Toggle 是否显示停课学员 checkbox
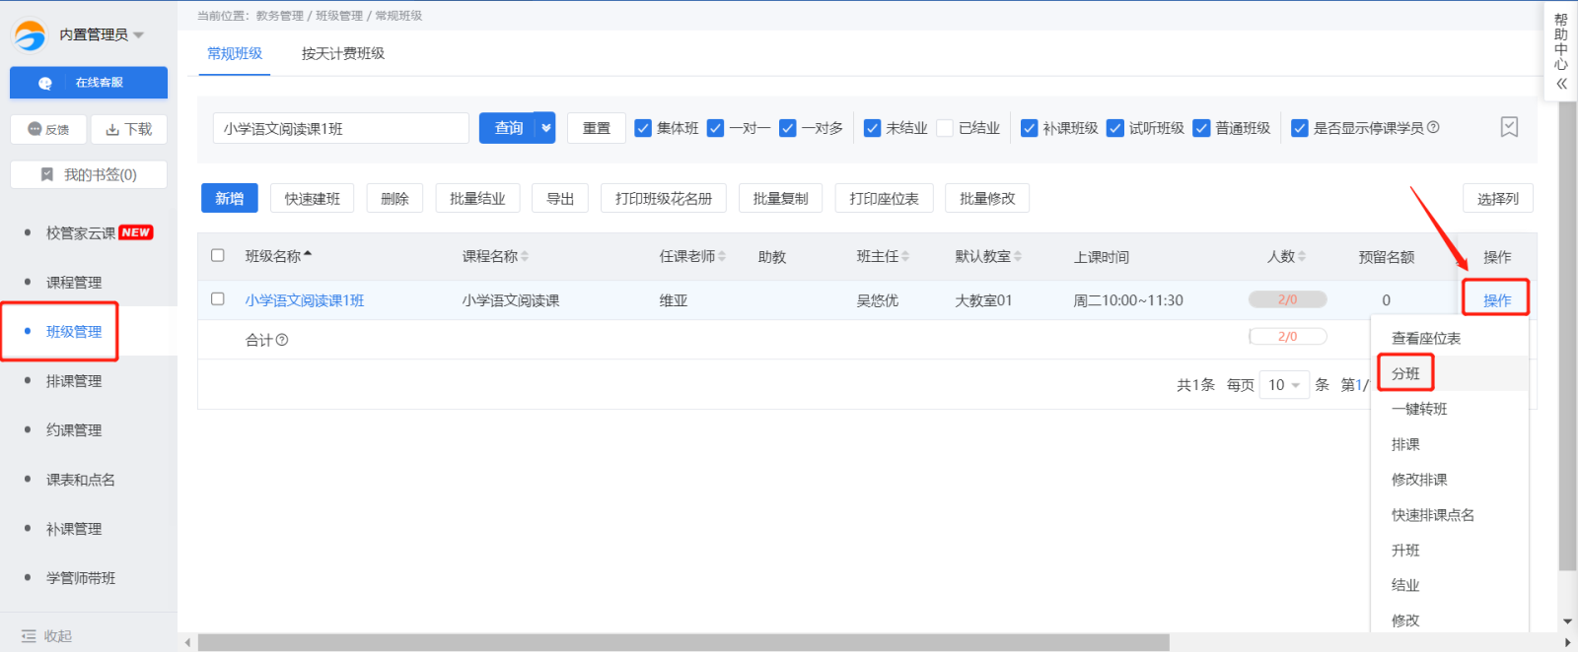The height and width of the screenshot is (652, 1578). click(x=1300, y=128)
